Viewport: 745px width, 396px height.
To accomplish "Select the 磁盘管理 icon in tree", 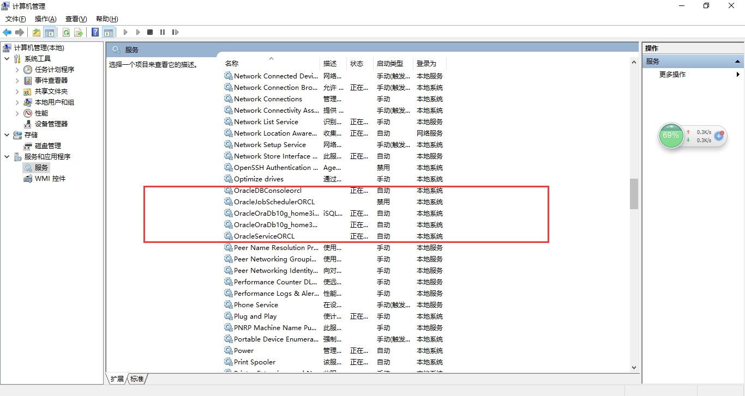I will (x=28, y=146).
